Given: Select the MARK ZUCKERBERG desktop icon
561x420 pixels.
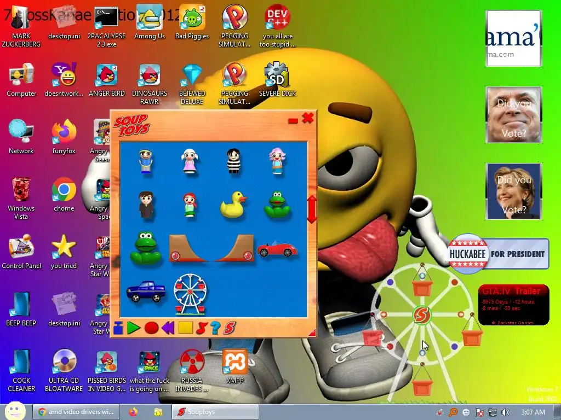Looking at the screenshot, I should pyautogui.click(x=21, y=26).
